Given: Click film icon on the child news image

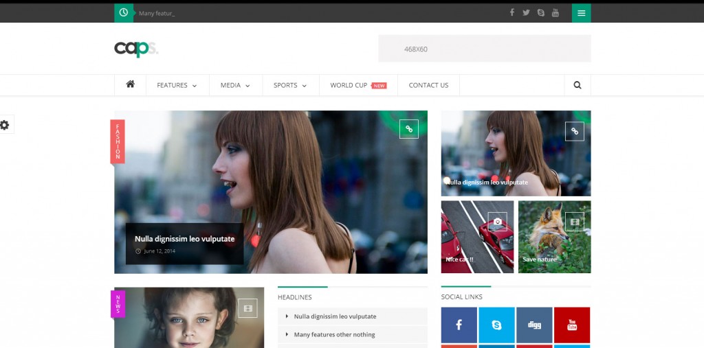Looking at the screenshot, I should point(247,308).
